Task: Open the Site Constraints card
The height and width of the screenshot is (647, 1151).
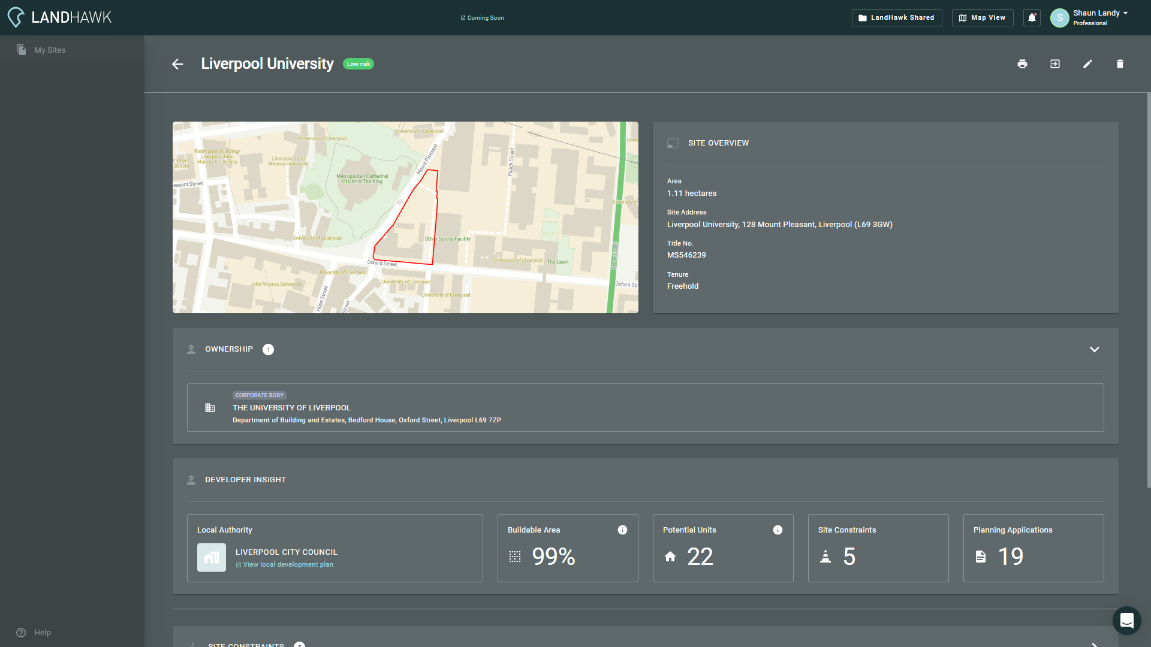Action: tap(878, 548)
